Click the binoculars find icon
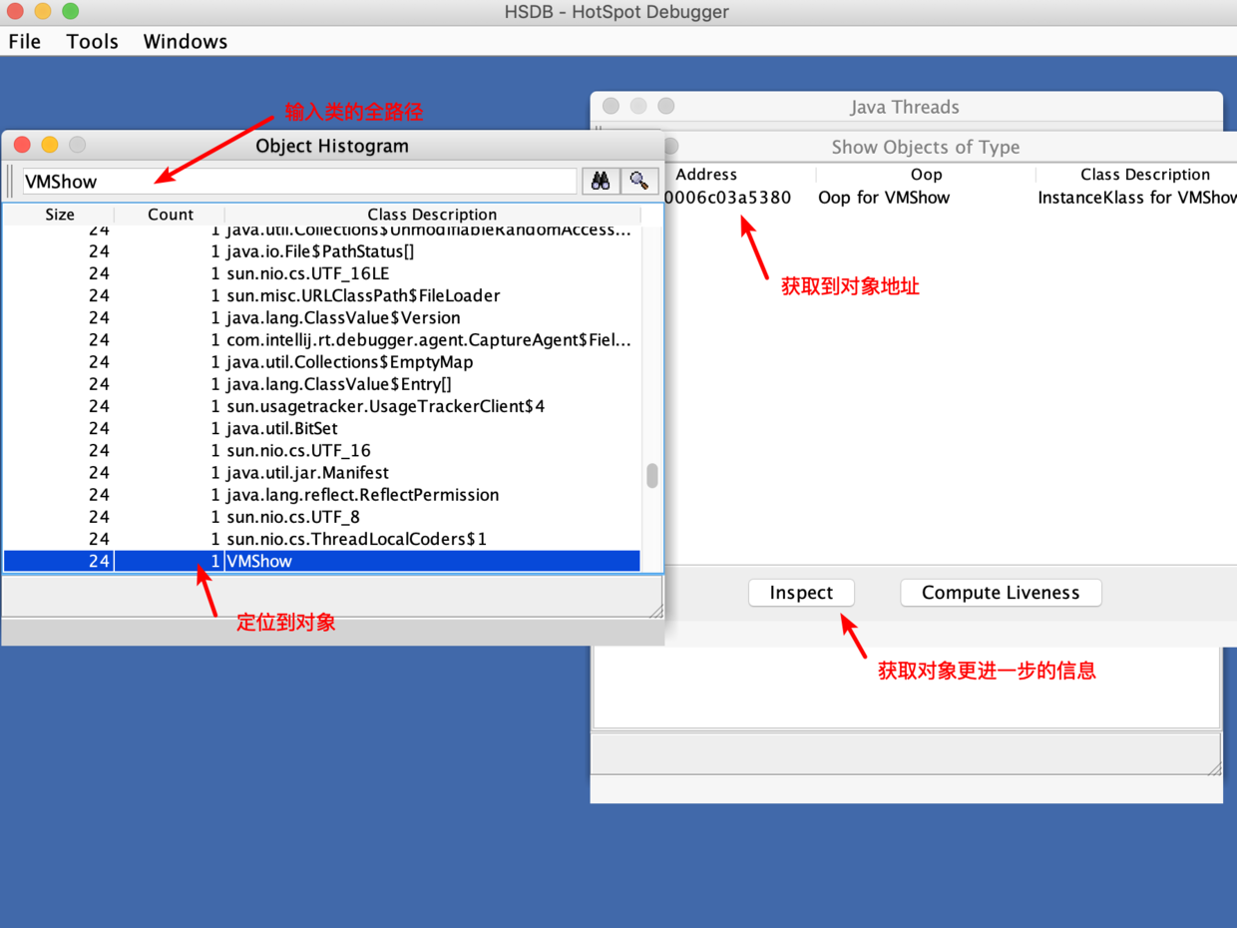The height and width of the screenshot is (928, 1237). click(x=601, y=181)
